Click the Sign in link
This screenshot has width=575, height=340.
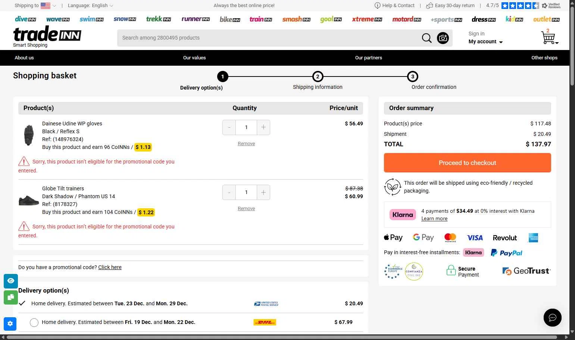click(476, 34)
